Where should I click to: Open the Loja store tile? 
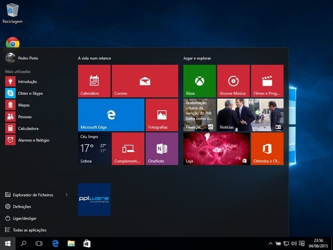(216, 149)
